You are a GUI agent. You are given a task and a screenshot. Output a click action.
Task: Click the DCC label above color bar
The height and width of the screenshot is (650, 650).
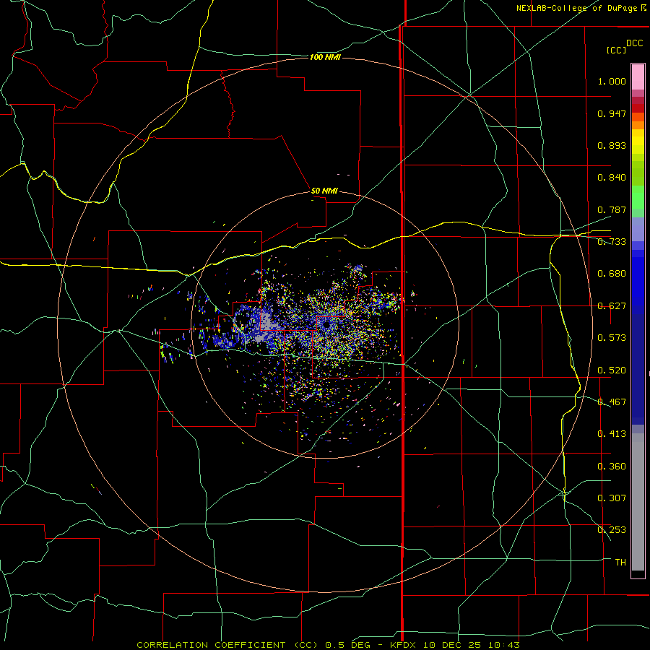pos(634,43)
